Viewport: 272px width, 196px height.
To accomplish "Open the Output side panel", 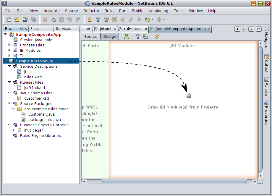I will click(x=267, y=64).
